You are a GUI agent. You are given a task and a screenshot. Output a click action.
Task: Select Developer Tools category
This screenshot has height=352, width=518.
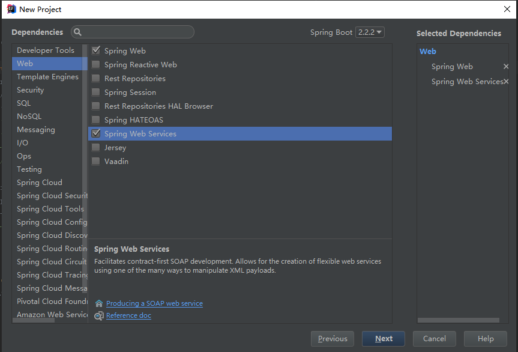click(46, 50)
